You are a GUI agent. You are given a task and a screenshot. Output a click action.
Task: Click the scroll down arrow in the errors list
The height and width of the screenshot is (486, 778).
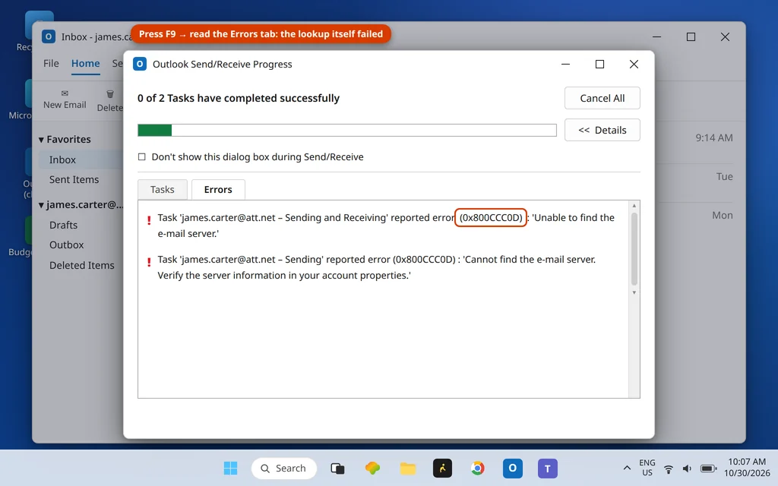pyautogui.click(x=634, y=292)
